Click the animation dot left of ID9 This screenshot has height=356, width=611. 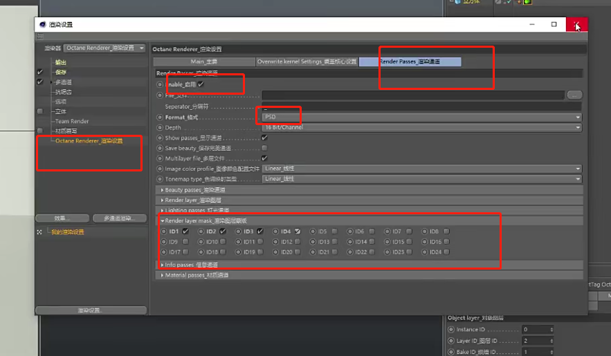tap(164, 242)
